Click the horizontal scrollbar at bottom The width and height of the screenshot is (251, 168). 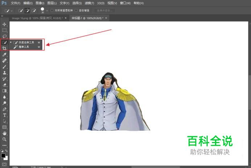tap(155, 167)
